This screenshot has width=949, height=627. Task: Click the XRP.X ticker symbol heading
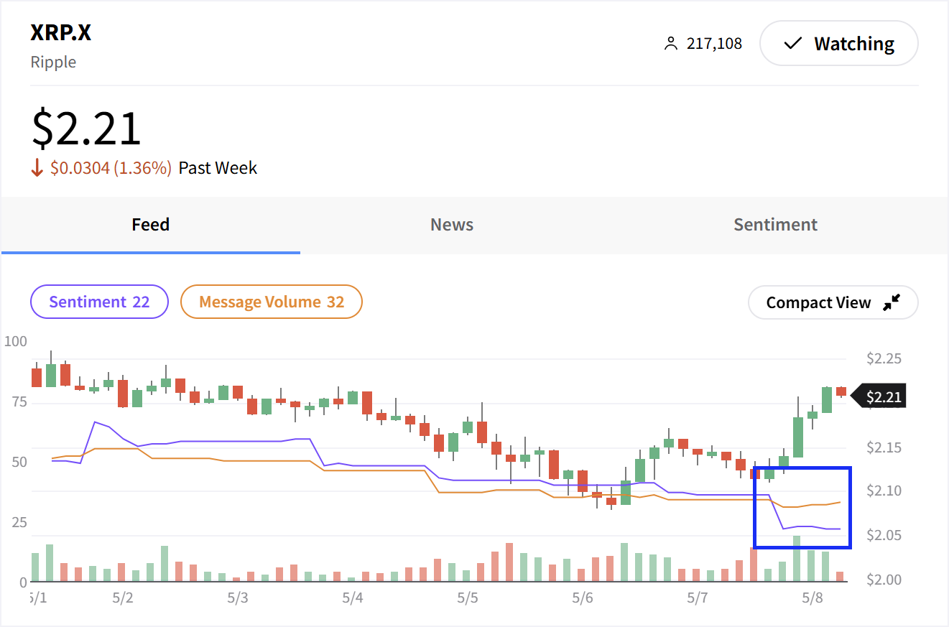point(61,33)
